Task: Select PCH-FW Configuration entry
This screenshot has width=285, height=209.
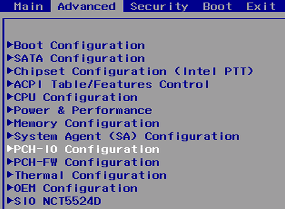Action: tap(83, 162)
